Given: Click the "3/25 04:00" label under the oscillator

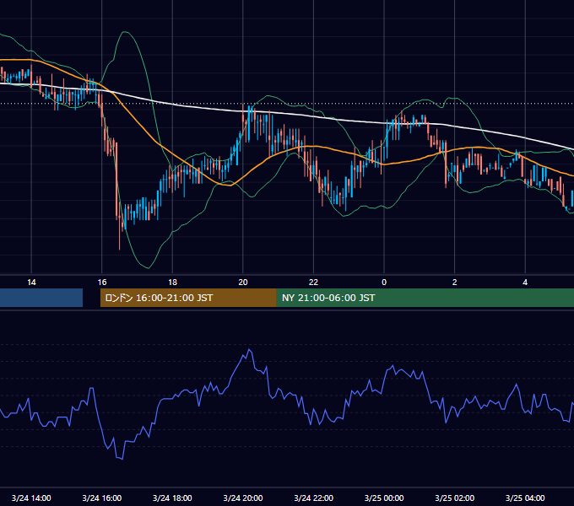Looking at the screenshot, I should [525, 498].
